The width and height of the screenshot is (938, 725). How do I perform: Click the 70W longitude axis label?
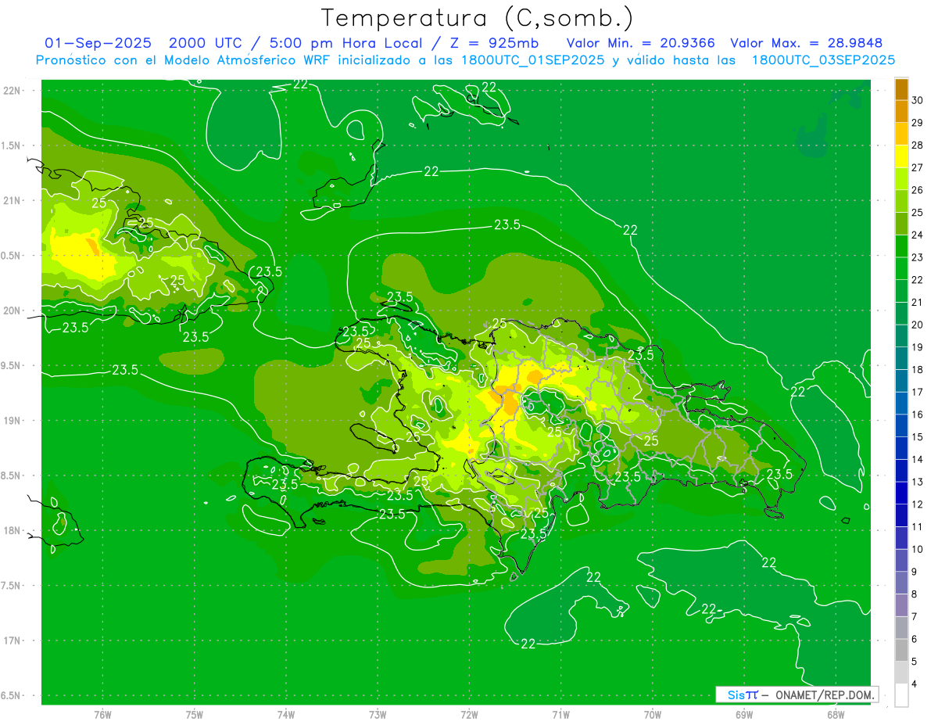[x=653, y=715]
